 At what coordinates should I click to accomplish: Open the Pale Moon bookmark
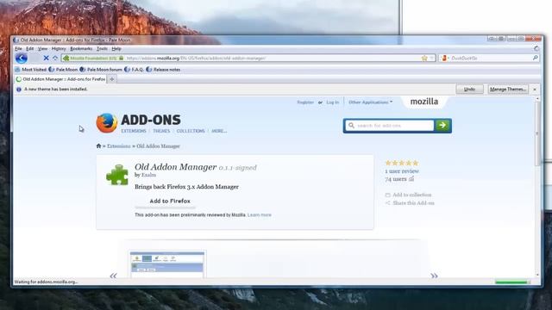click(63, 70)
